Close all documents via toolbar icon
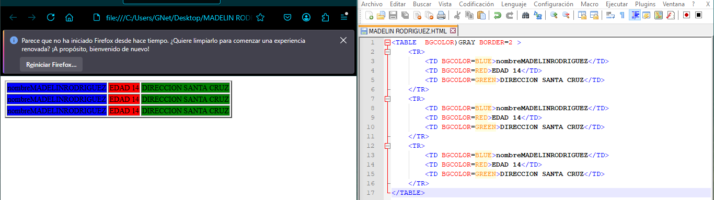Screen dimensions: 714x200 click(x=429, y=15)
